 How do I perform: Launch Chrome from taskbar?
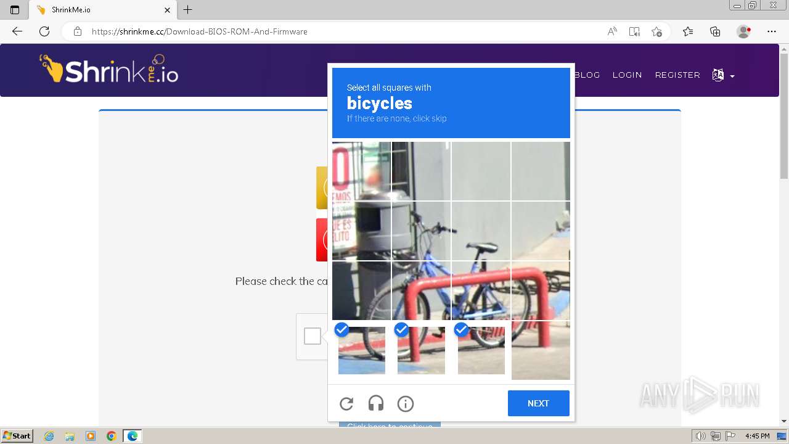[x=112, y=436]
